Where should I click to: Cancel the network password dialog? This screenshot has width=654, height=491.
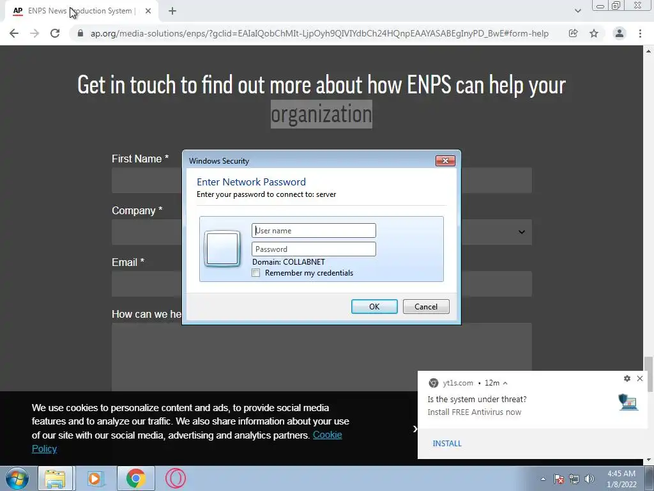click(x=426, y=306)
